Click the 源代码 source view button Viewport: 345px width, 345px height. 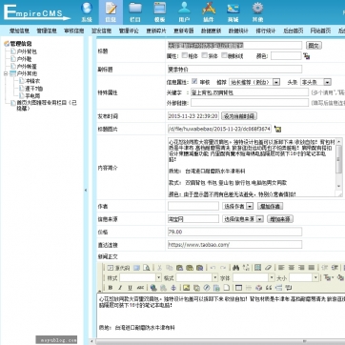[x=118, y=268]
